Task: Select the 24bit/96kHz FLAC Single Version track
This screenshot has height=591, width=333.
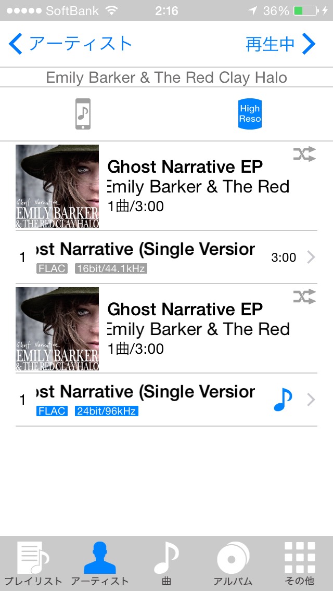Action: [x=166, y=400]
